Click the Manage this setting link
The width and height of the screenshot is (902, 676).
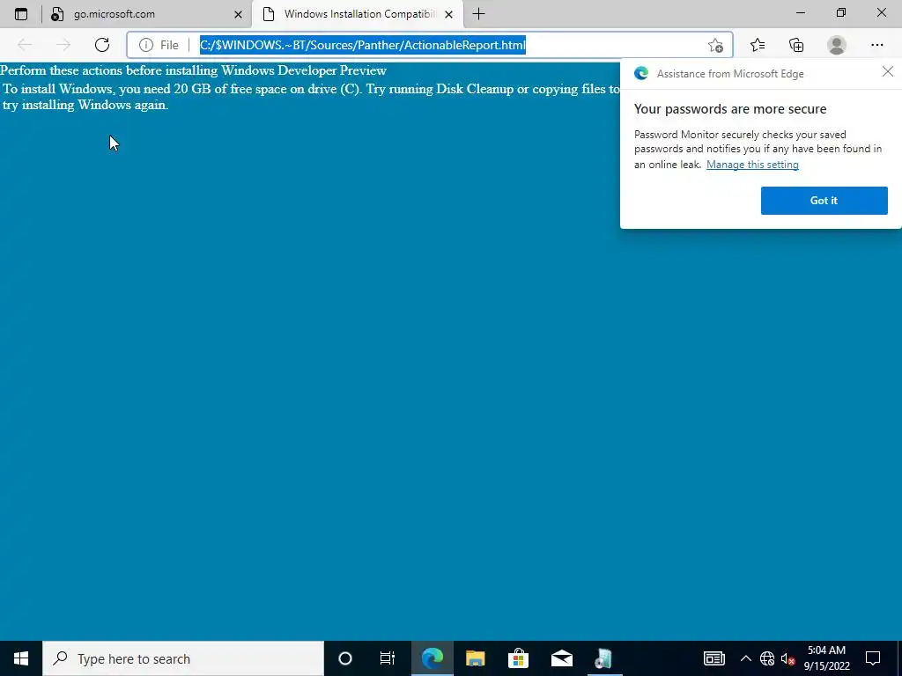click(752, 165)
